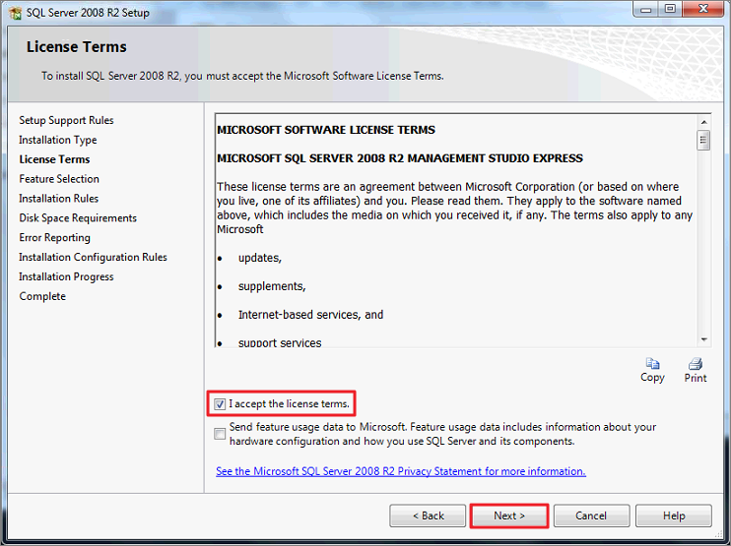Image resolution: width=731 pixels, height=546 pixels.
Task: Click the SQL Server Setup title bar icon
Action: [16, 13]
